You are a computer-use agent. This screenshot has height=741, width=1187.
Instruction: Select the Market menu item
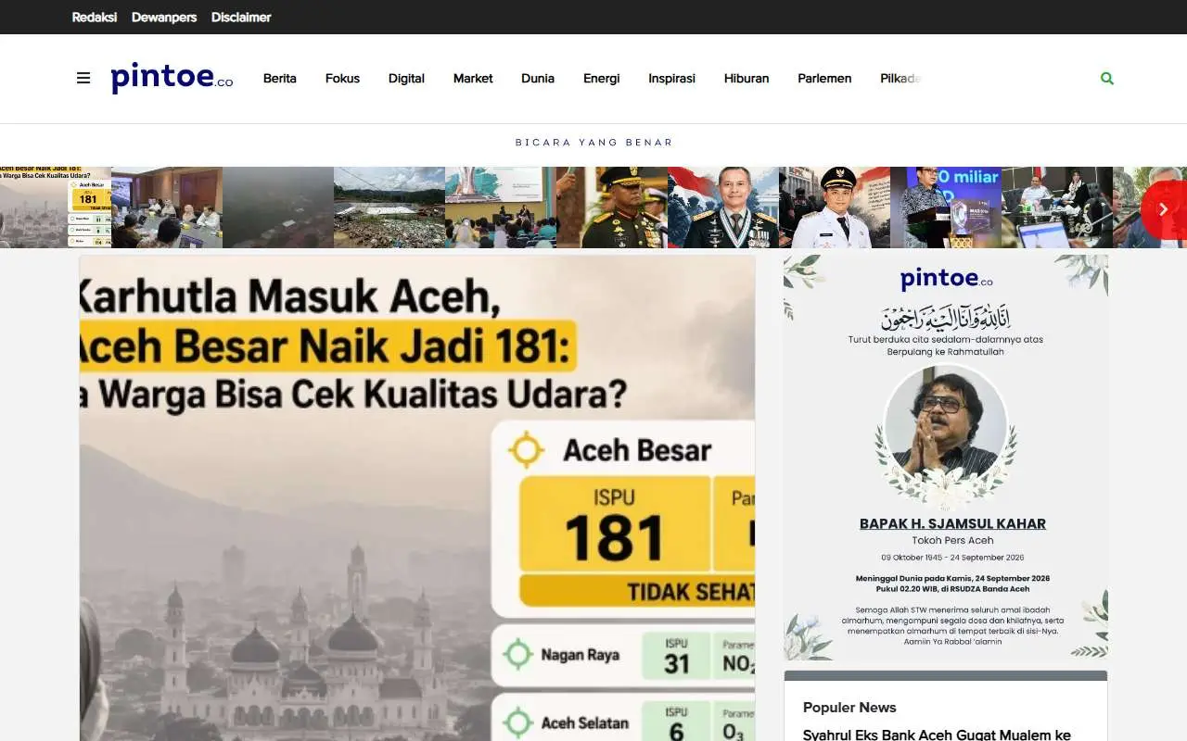pyautogui.click(x=473, y=79)
